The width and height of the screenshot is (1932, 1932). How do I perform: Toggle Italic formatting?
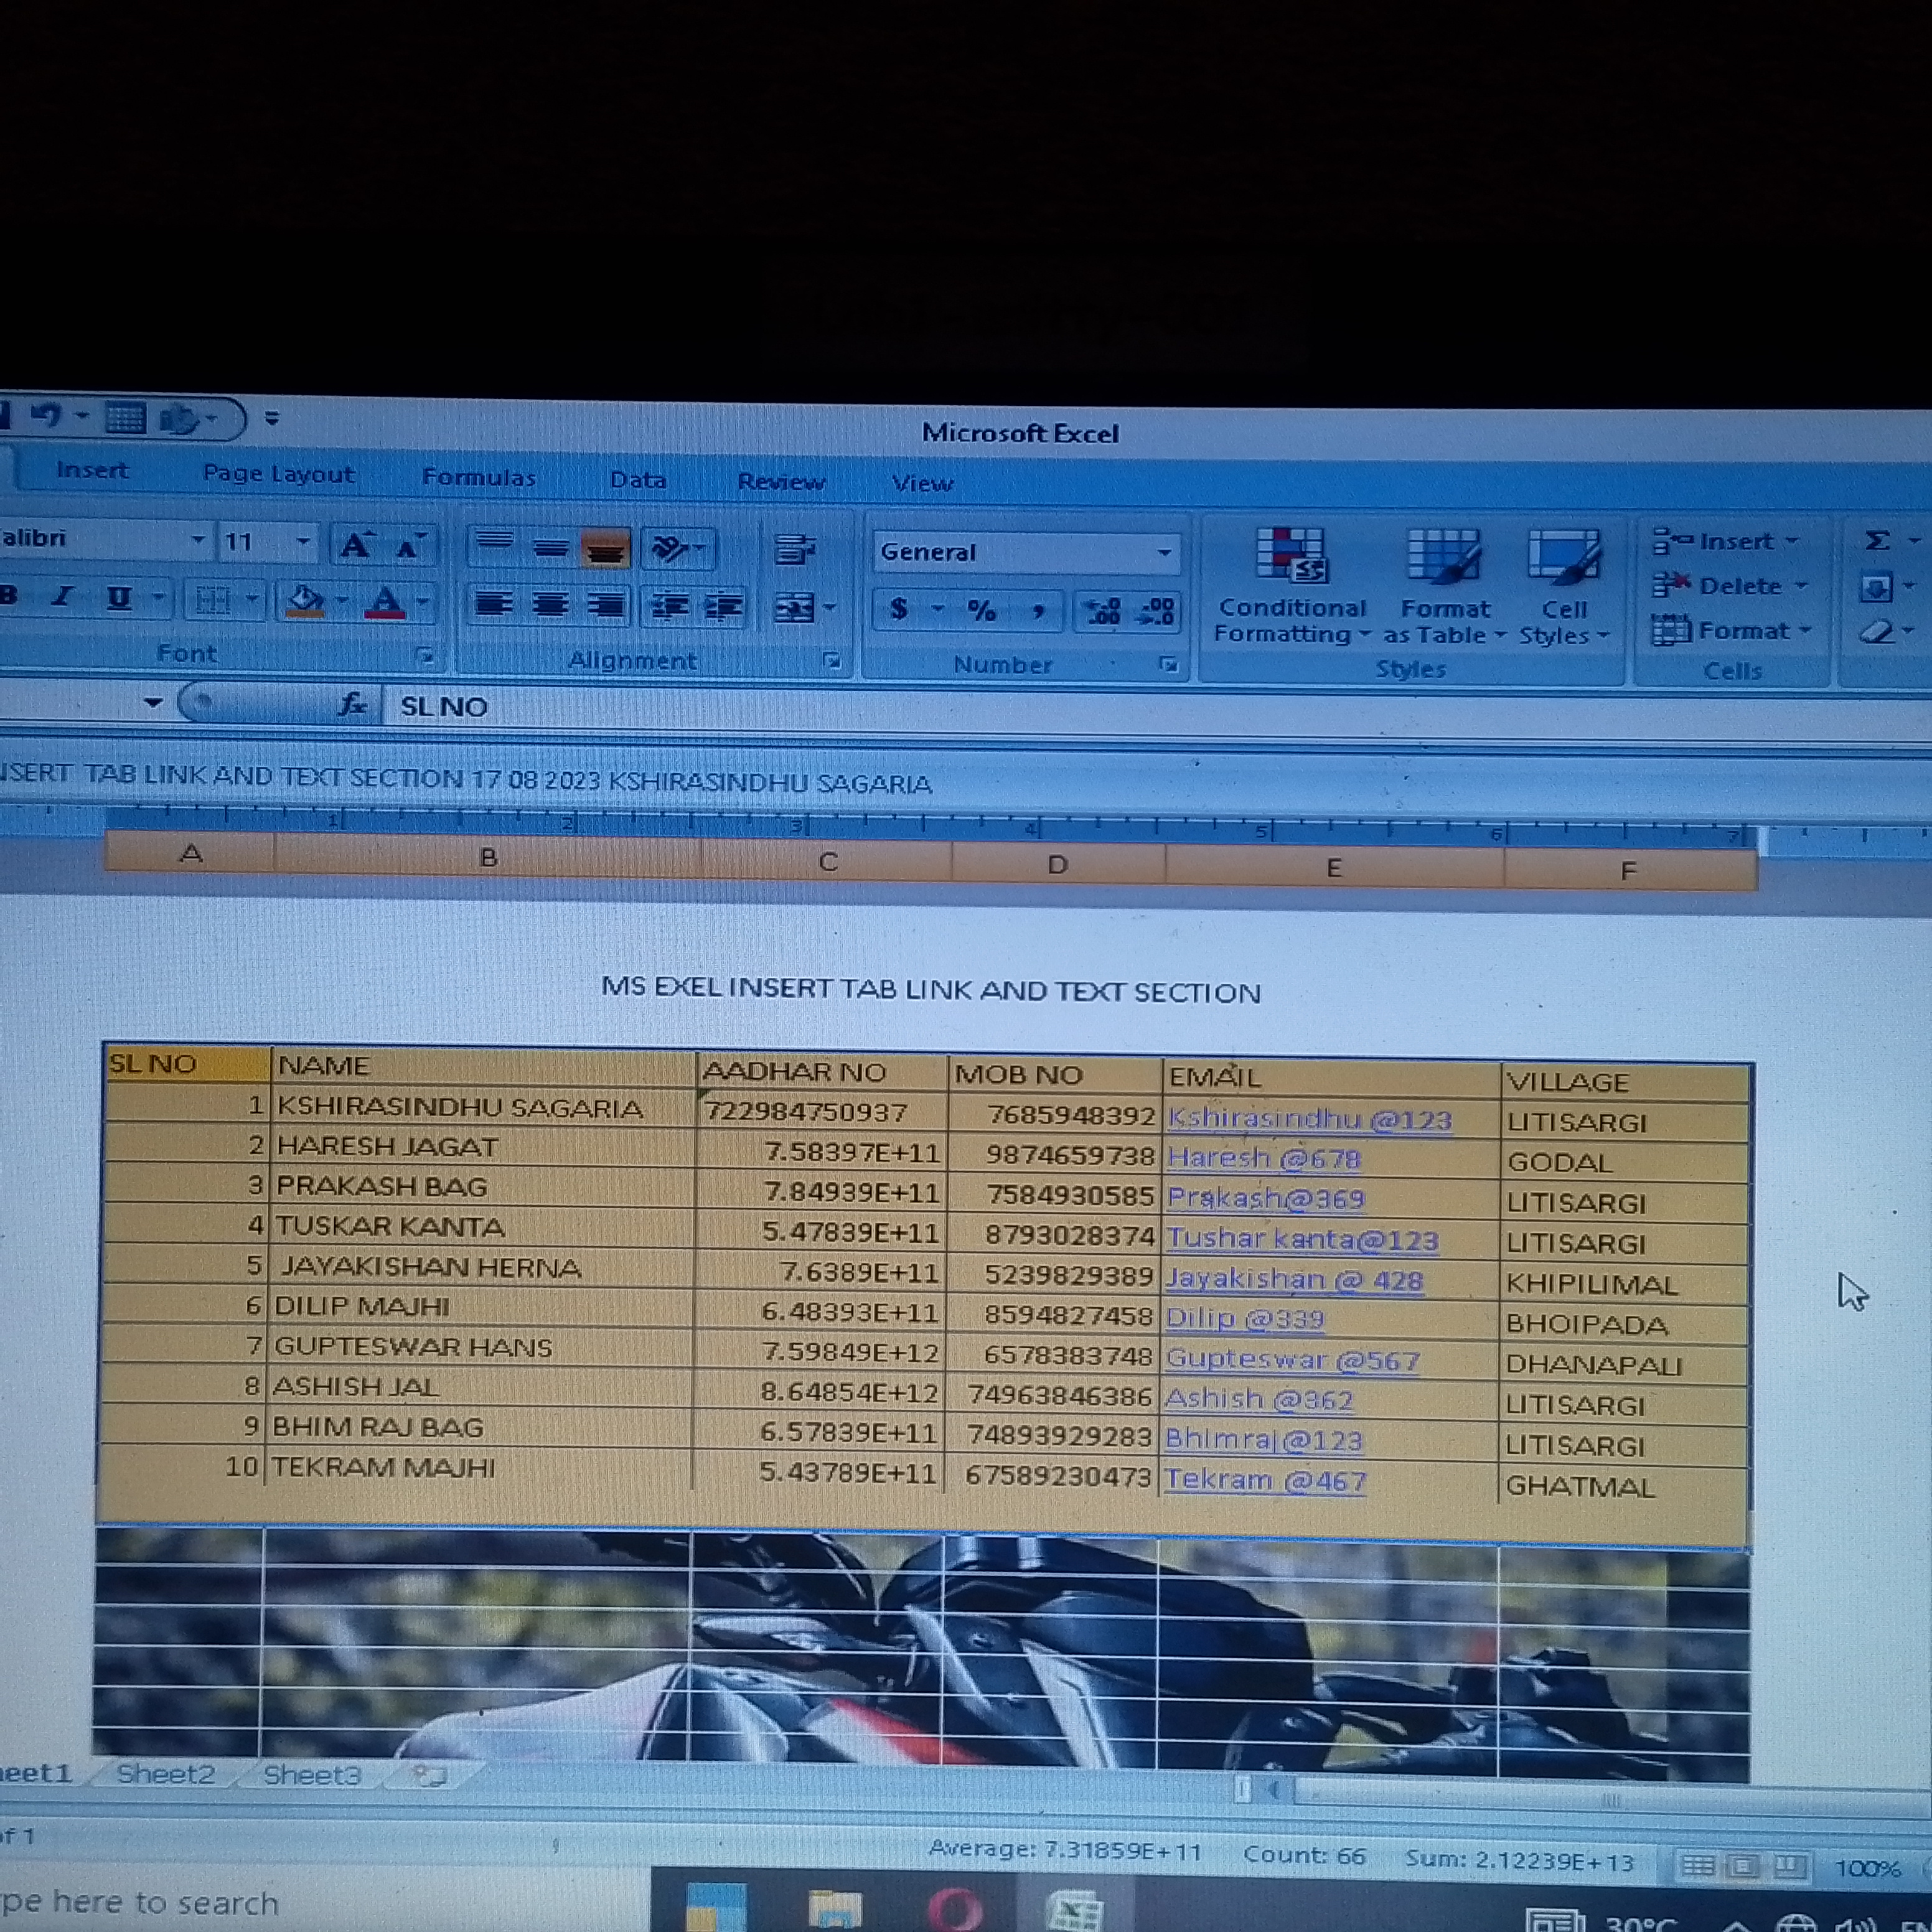(x=64, y=597)
